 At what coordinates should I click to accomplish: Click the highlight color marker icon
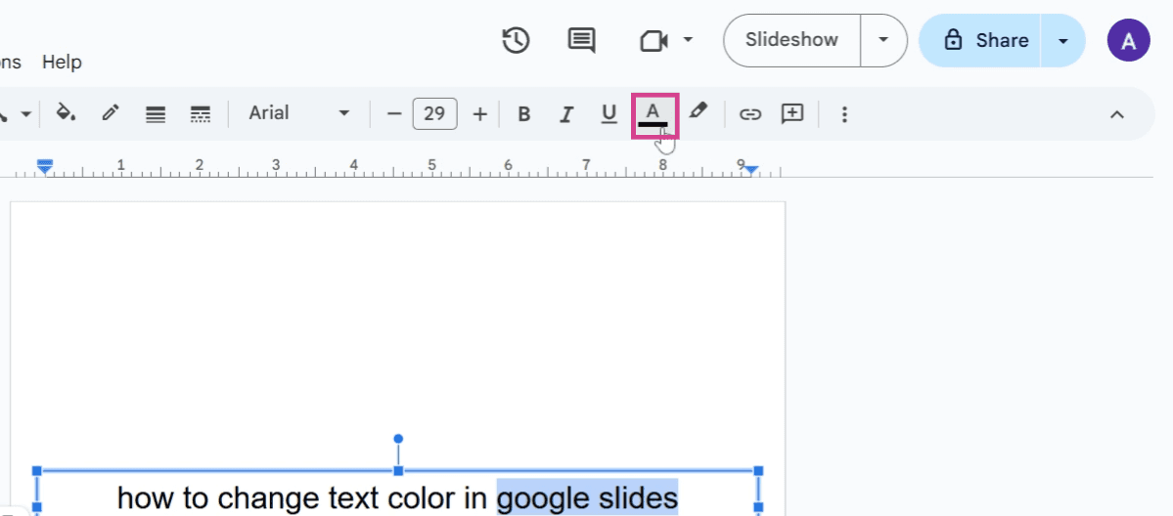tap(698, 112)
